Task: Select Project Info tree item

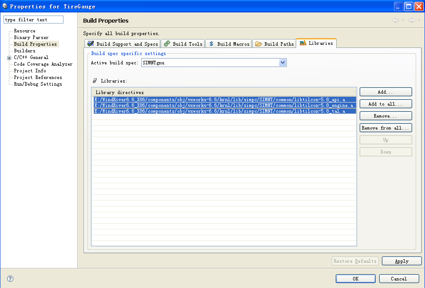Action: tap(30, 71)
